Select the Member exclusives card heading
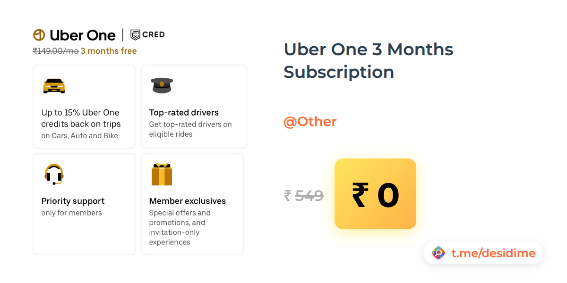The height and width of the screenshot is (283, 567). (x=187, y=201)
